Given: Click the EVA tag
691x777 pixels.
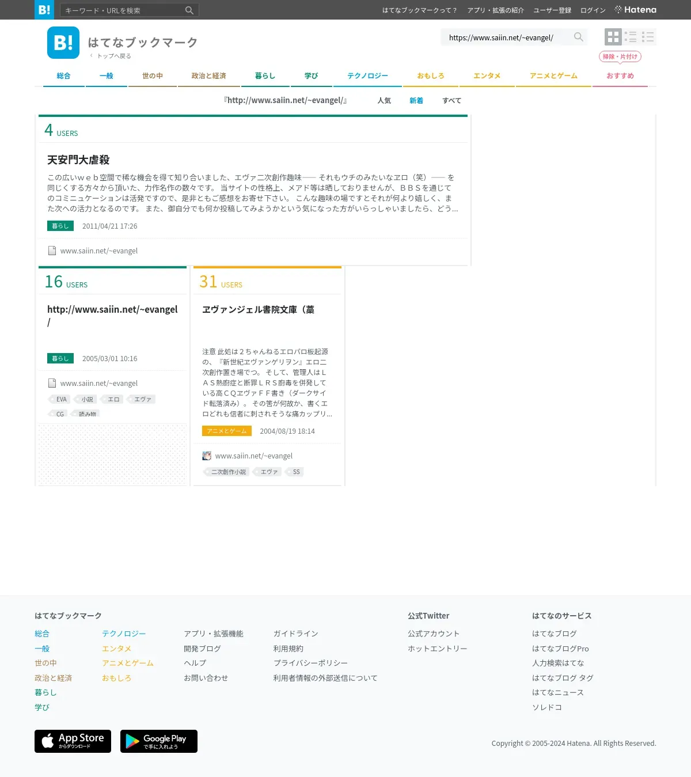Looking at the screenshot, I should (60, 399).
